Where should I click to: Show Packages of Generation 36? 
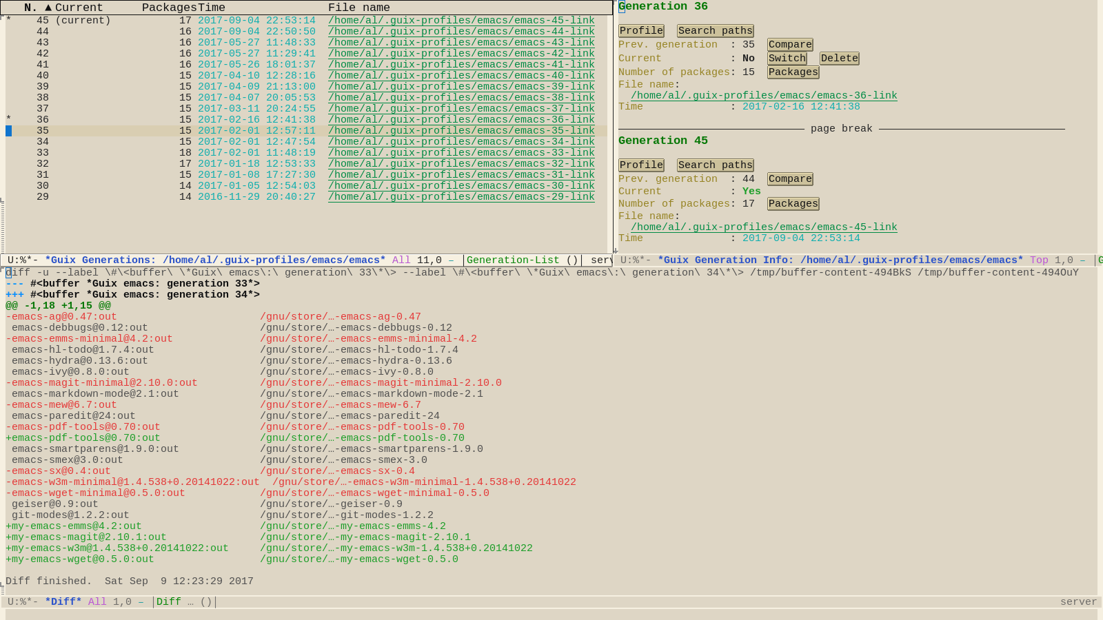pyautogui.click(x=793, y=72)
